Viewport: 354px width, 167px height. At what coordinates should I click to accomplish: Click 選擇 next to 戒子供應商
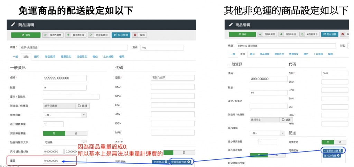coord(83,106)
